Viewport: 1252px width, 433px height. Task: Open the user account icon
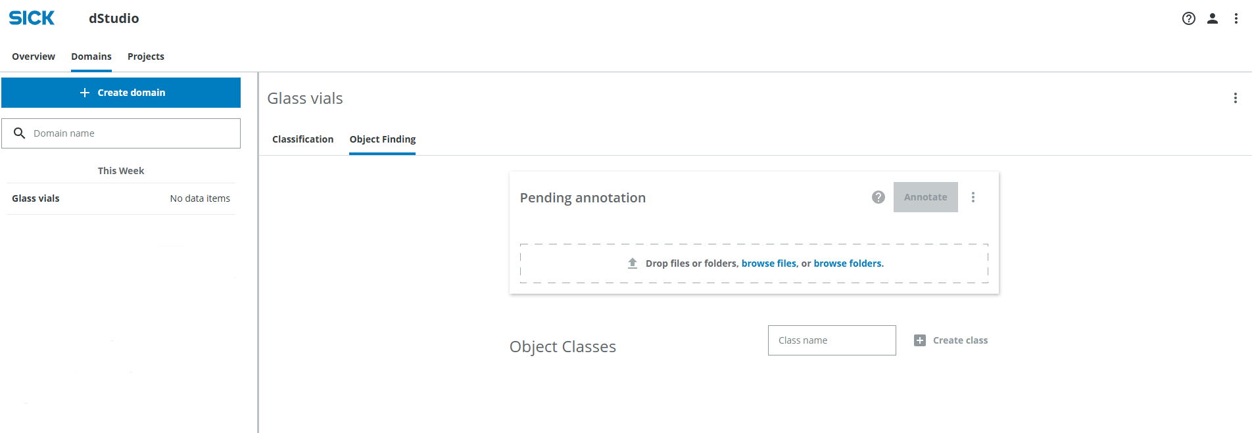pyautogui.click(x=1212, y=18)
